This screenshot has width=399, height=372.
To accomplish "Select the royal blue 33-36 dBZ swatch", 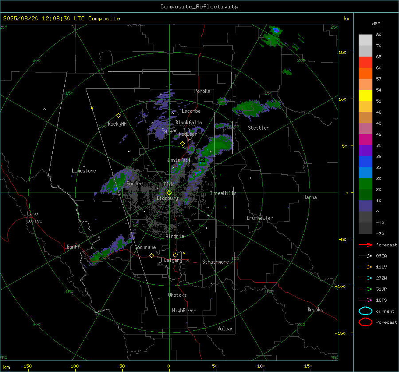I will (365, 162).
